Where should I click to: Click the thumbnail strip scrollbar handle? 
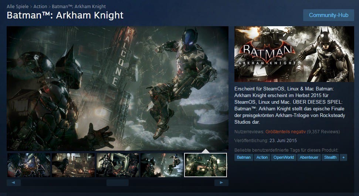coord(117,182)
